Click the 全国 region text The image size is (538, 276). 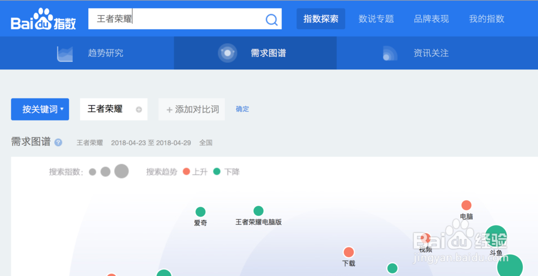pyautogui.click(x=206, y=143)
